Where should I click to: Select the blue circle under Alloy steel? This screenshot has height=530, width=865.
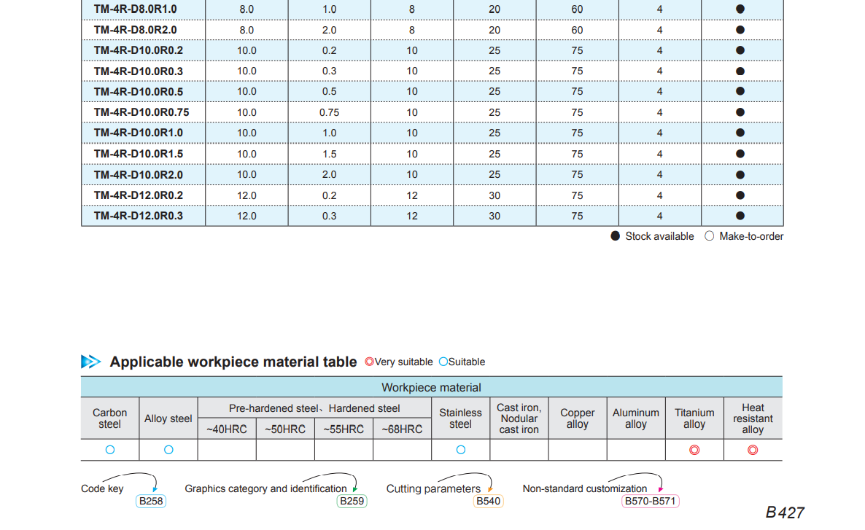[x=168, y=450]
